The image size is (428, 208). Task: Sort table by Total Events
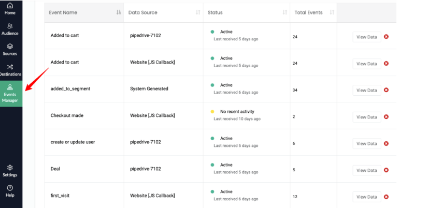click(x=332, y=12)
